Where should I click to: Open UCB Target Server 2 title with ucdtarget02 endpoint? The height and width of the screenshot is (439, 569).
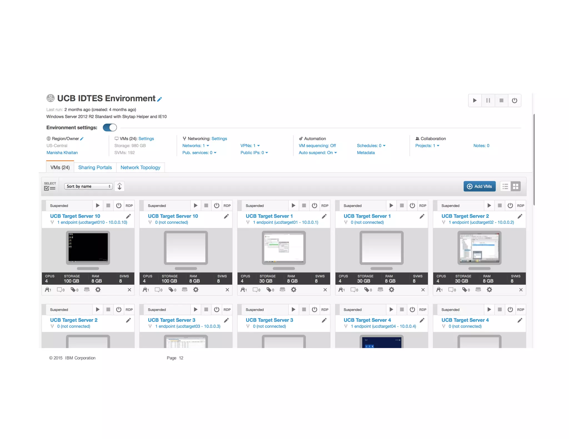(x=465, y=216)
